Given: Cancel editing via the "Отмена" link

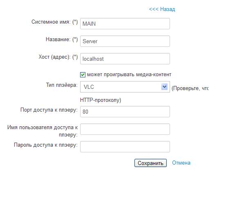Looking at the screenshot, I should point(181,163).
